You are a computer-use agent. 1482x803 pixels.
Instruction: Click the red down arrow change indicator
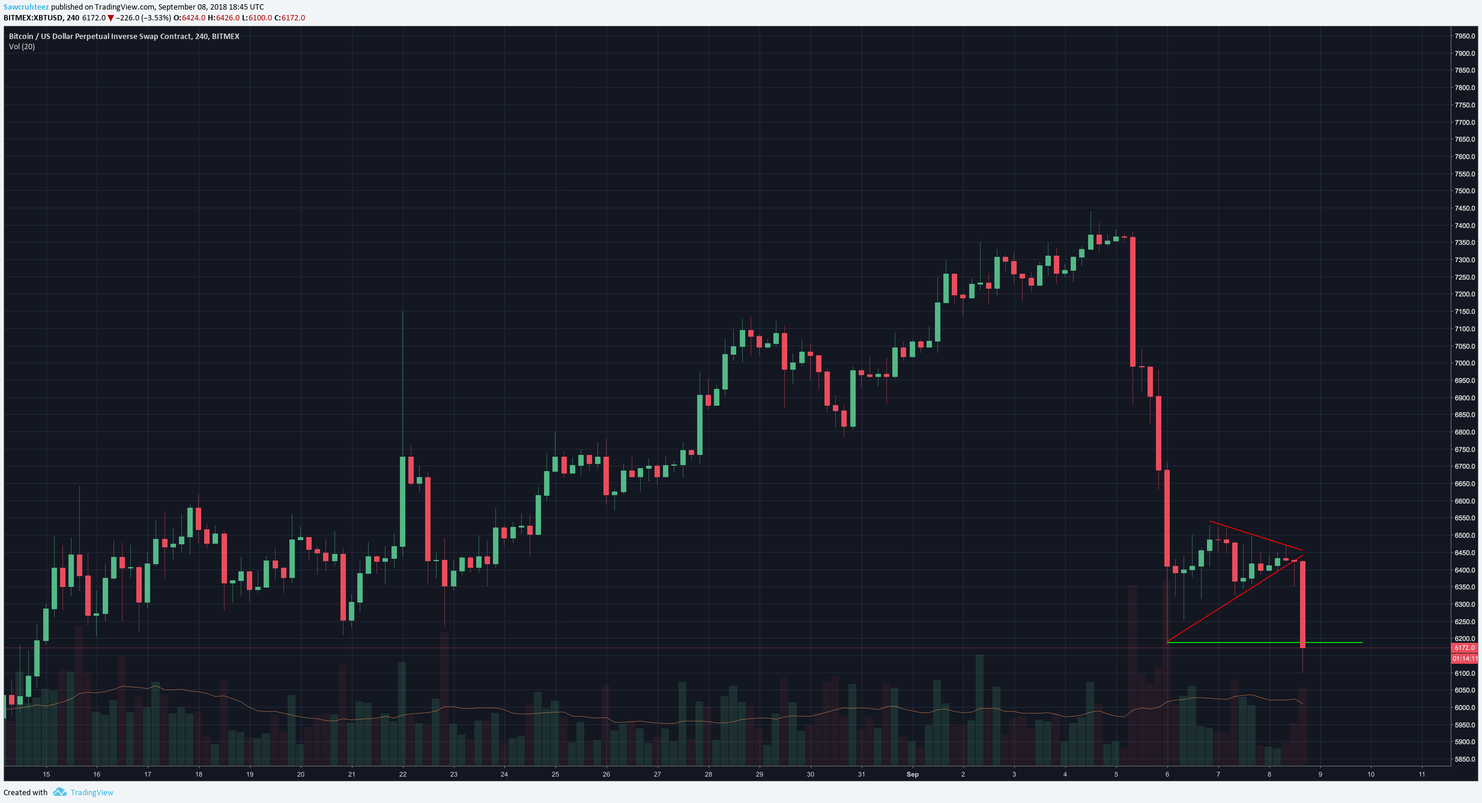(110, 18)
